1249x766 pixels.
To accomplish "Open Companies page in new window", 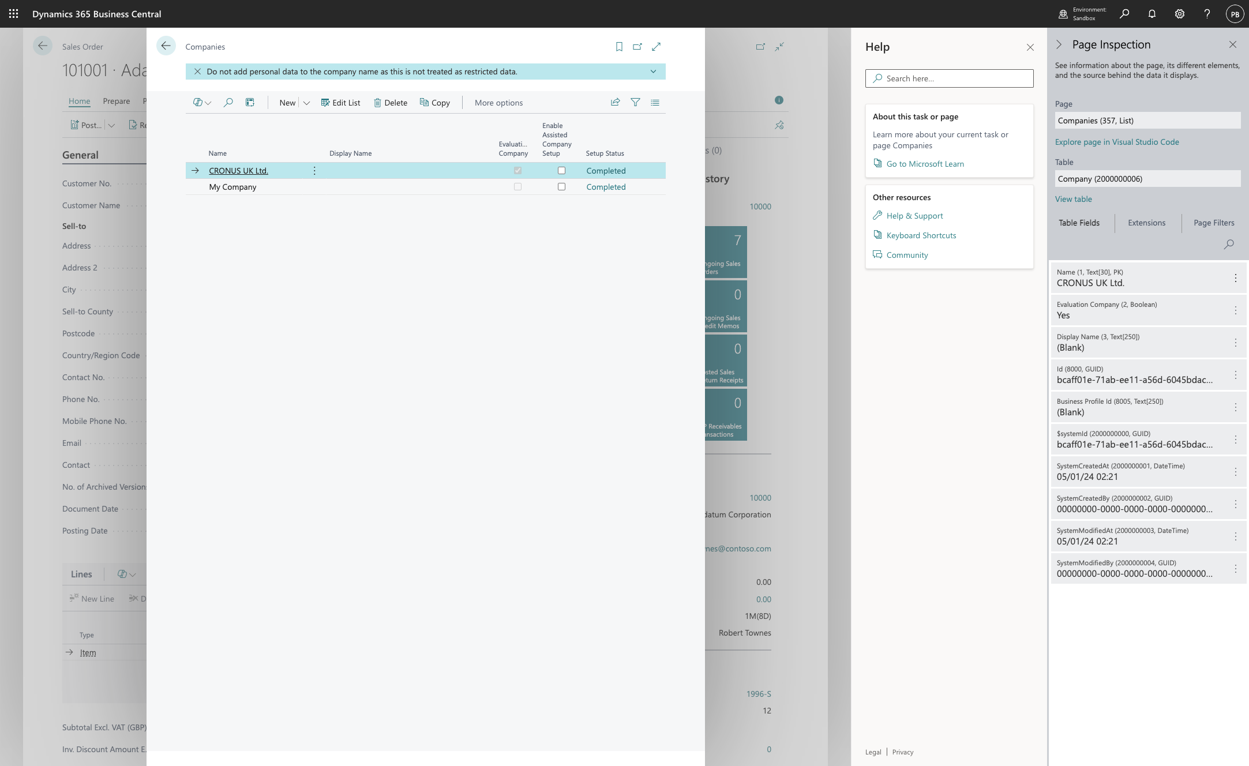I will [x=637, y=47].
